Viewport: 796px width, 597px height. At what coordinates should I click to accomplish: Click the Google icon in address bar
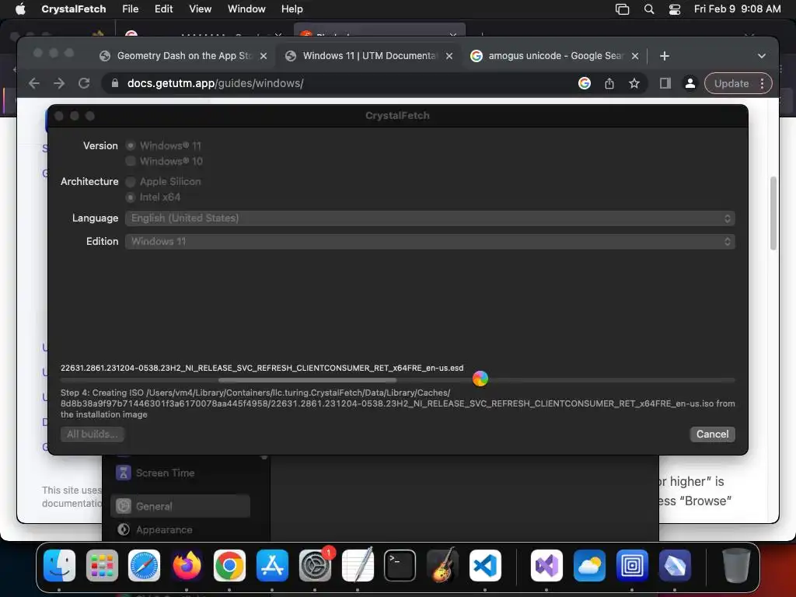(x=585, y=83)
